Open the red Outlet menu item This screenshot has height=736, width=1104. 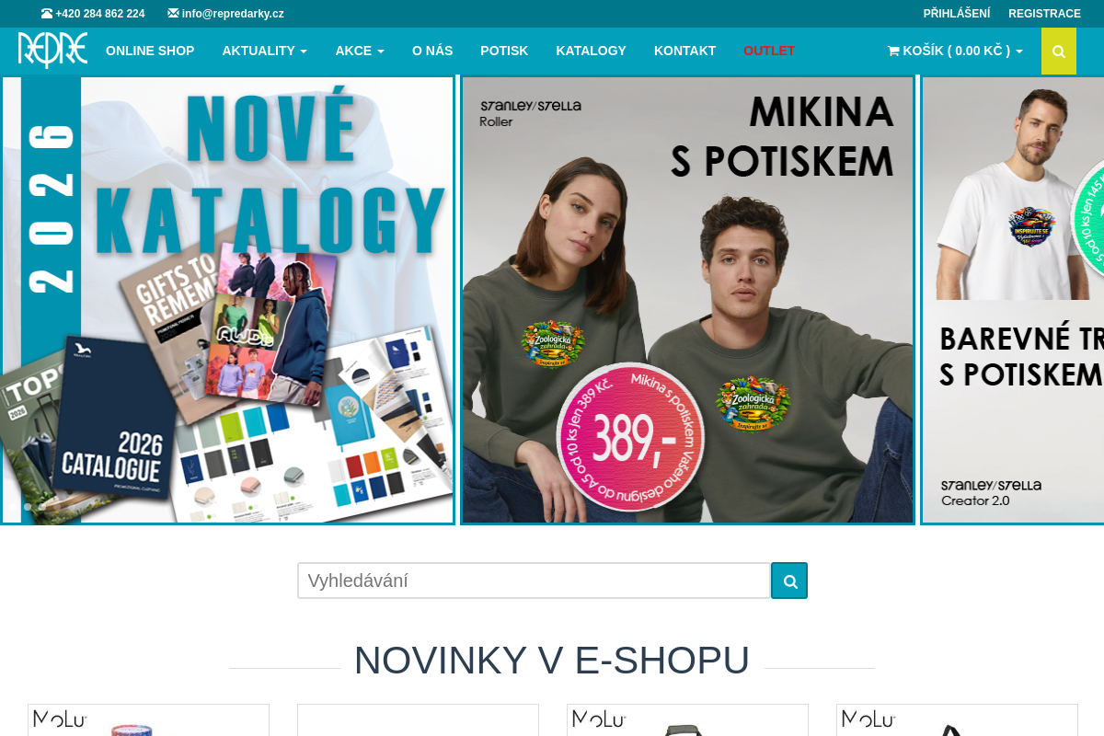click(769, 51)
